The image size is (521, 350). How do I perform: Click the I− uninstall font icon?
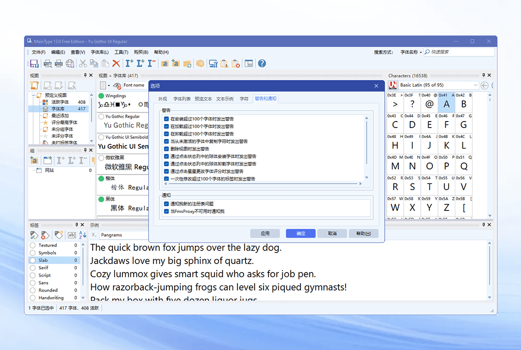pos(151,63)
